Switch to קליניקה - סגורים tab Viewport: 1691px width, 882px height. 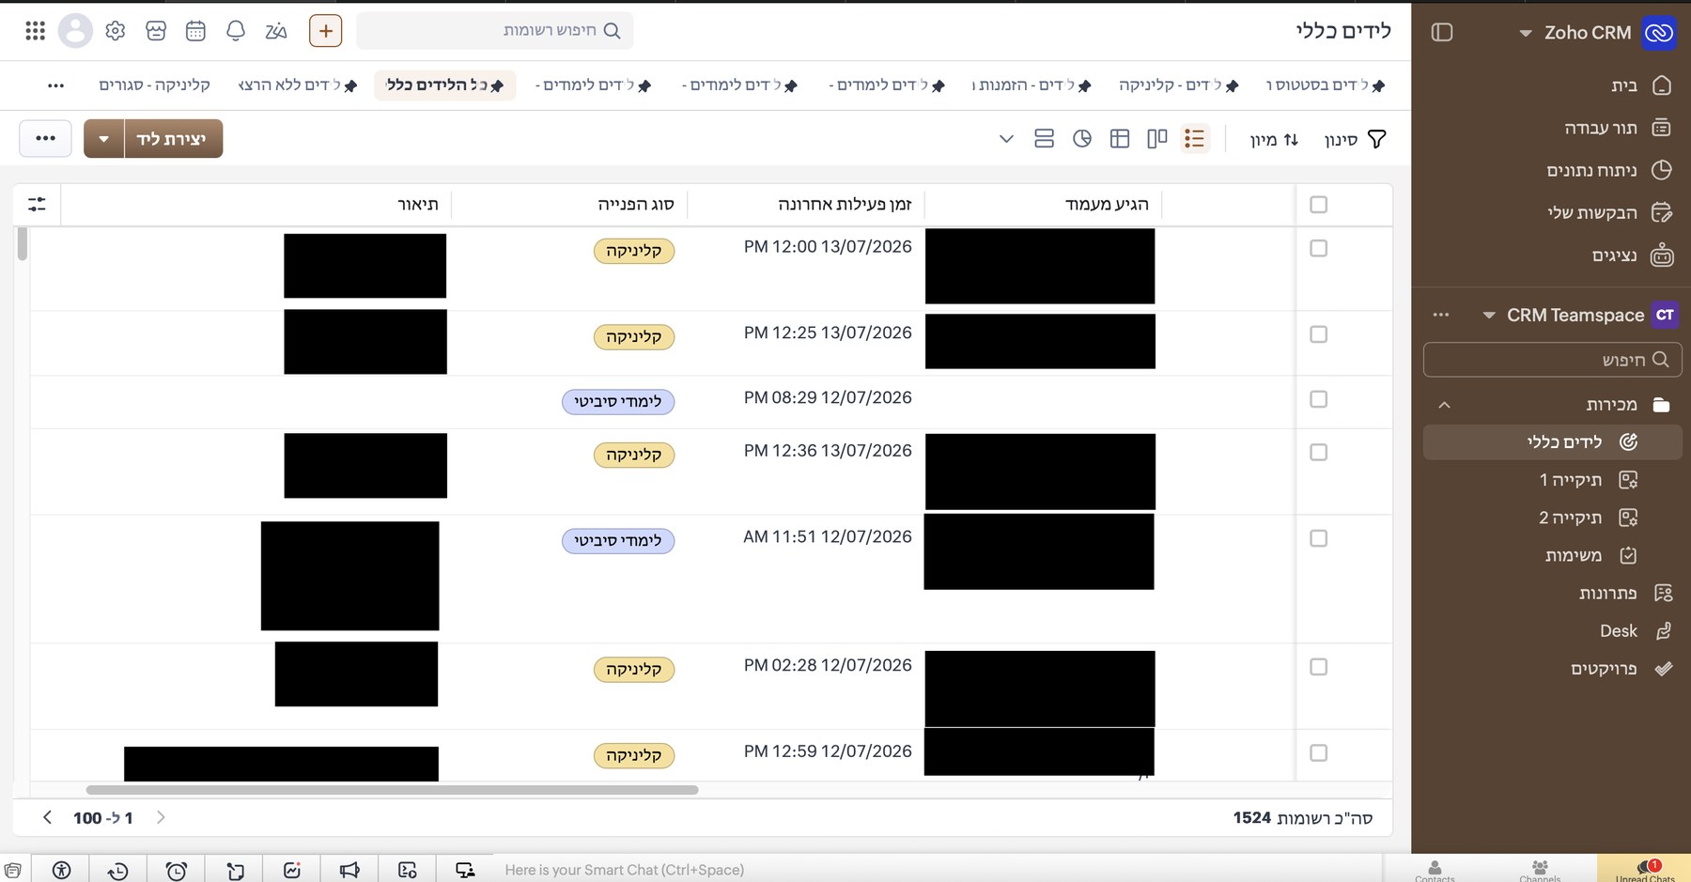tap(154, 85)
